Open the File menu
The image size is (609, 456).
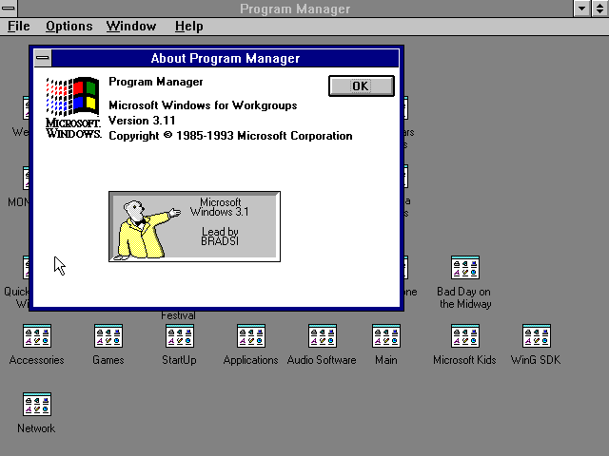(x=19, y=26)
